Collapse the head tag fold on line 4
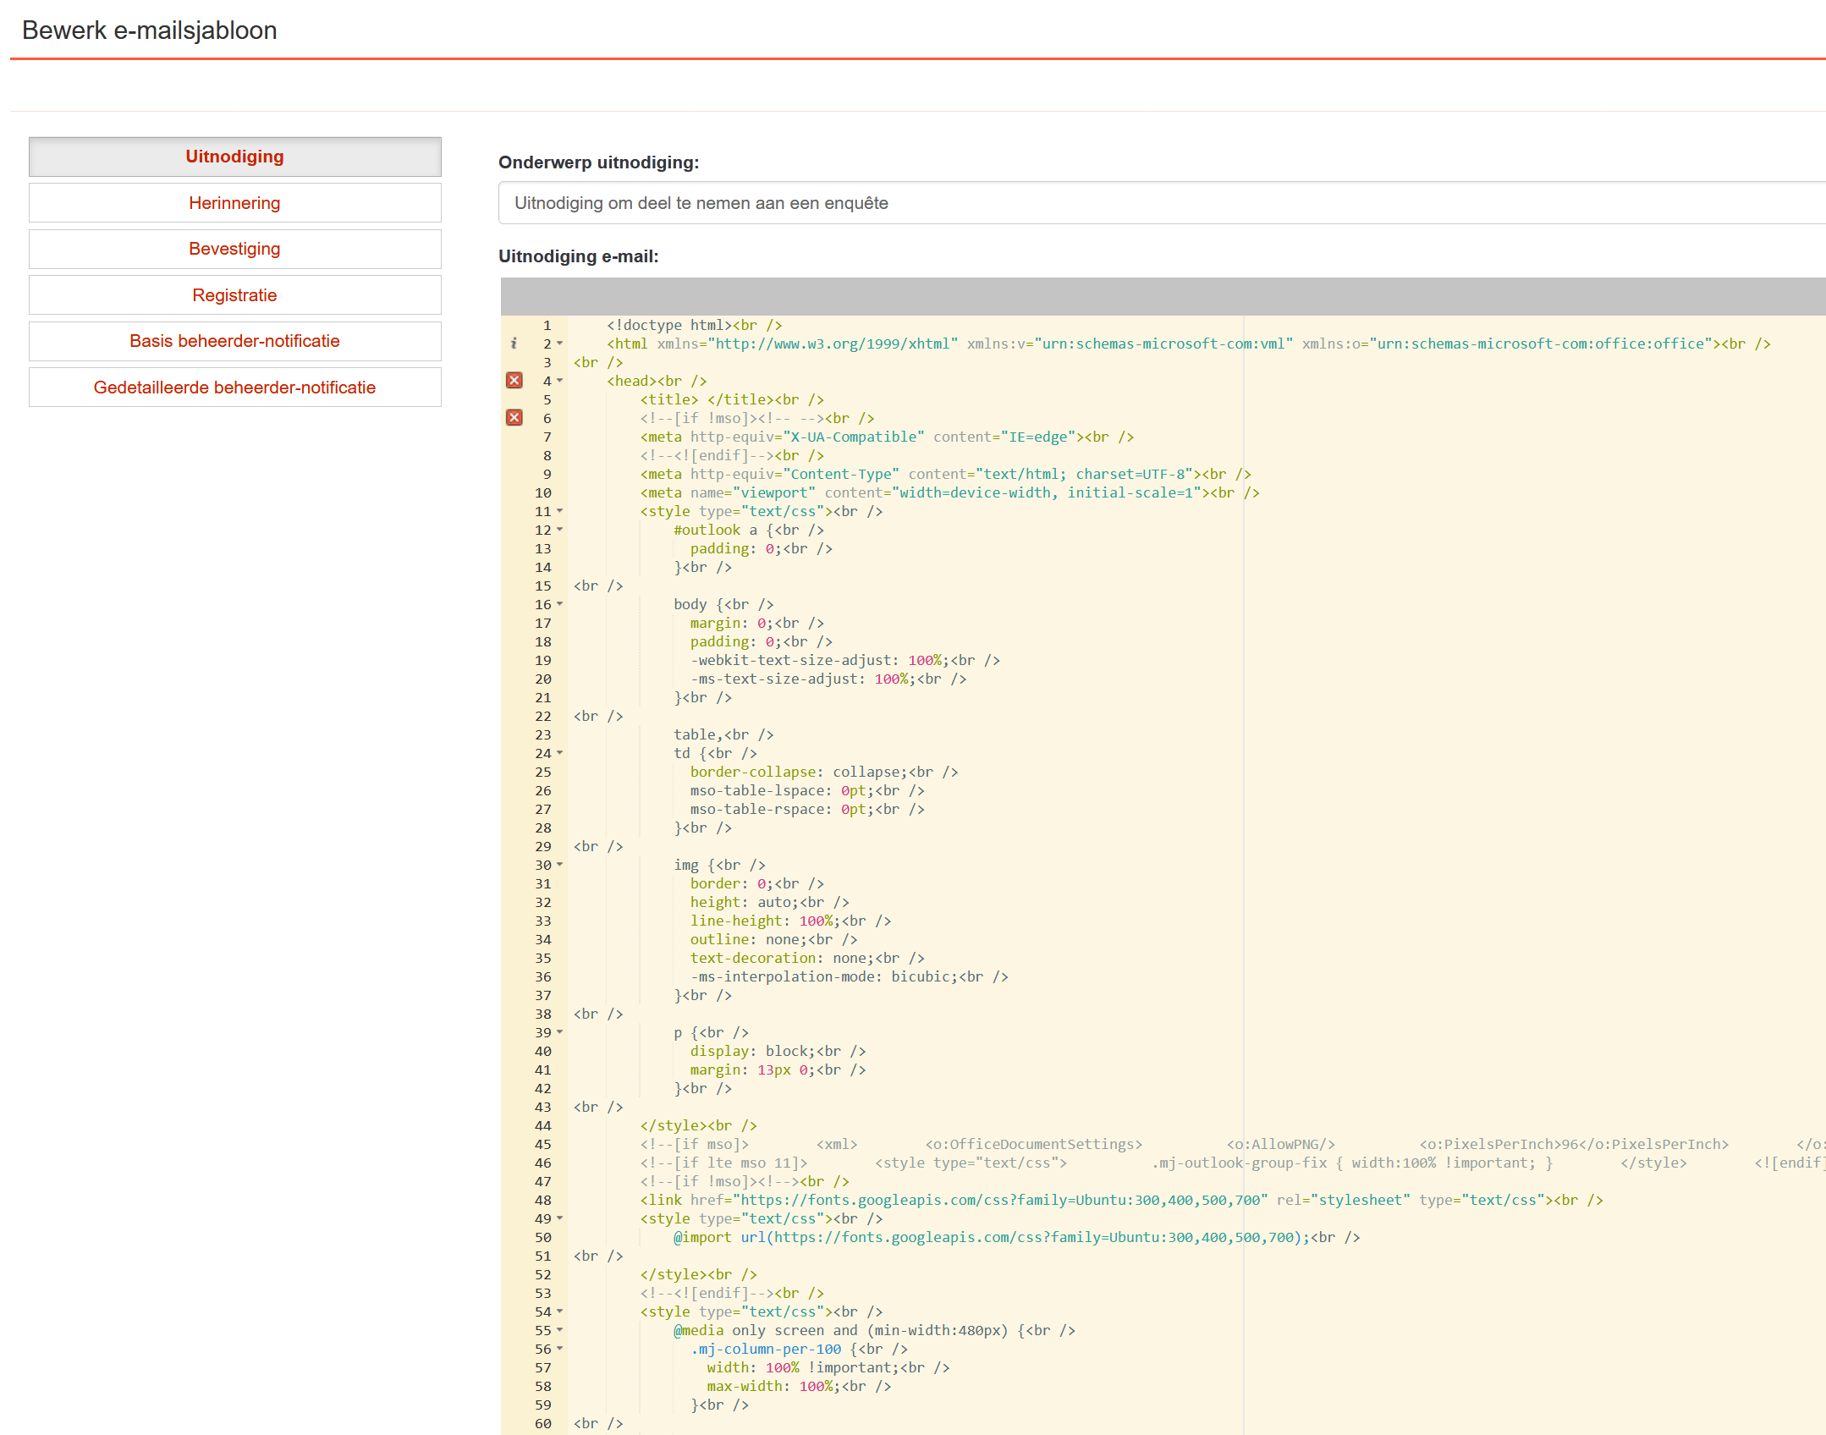The width and height of the screenshot is (1826, 1435). 560,381
